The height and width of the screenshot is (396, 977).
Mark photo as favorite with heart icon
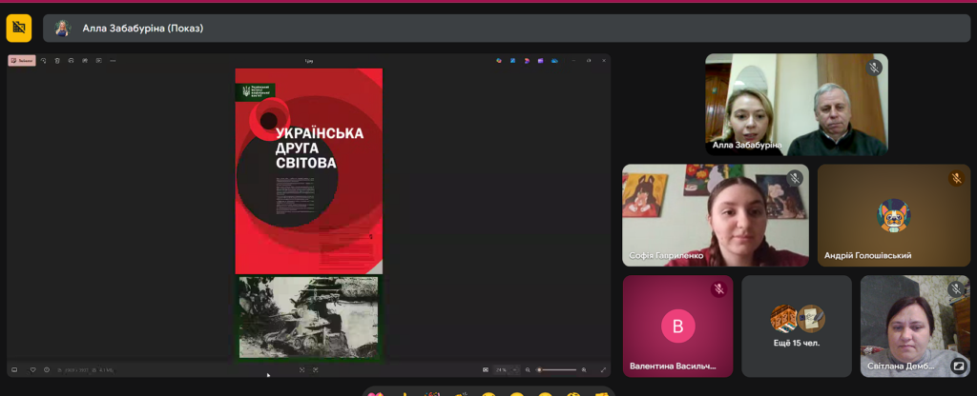pyautogui.click(x=32, y=369)
